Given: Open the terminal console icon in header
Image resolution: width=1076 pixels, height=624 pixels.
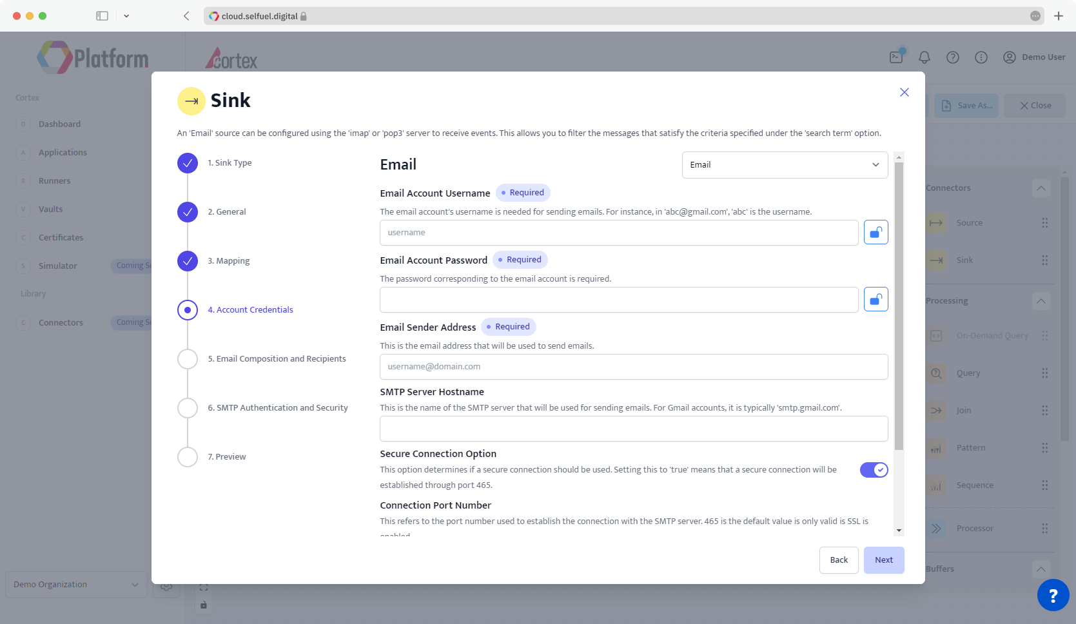Looking at the screenshot, I should pos(896,57).
